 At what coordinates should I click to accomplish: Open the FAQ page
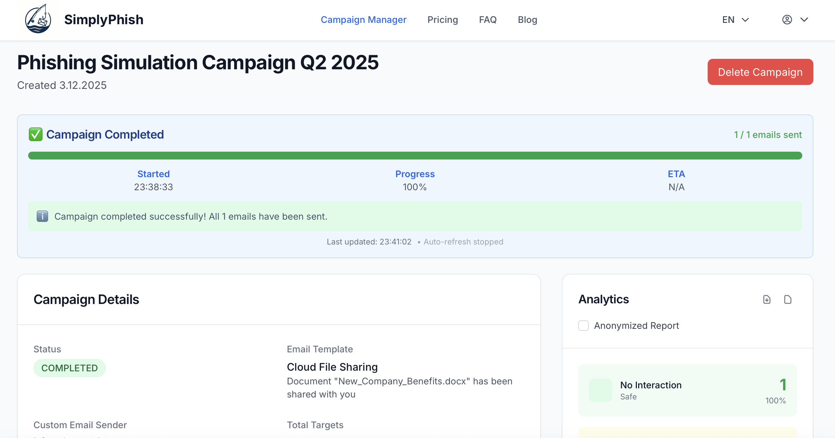pyautogui.click(x=488, y=20)
